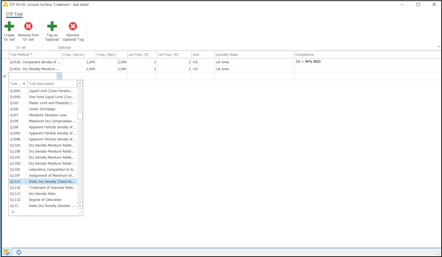This screenshot has width=442, height=257.
Task: Choose Q110A Dry Density-Moisture Relation
Action: [x=43, y=145]
